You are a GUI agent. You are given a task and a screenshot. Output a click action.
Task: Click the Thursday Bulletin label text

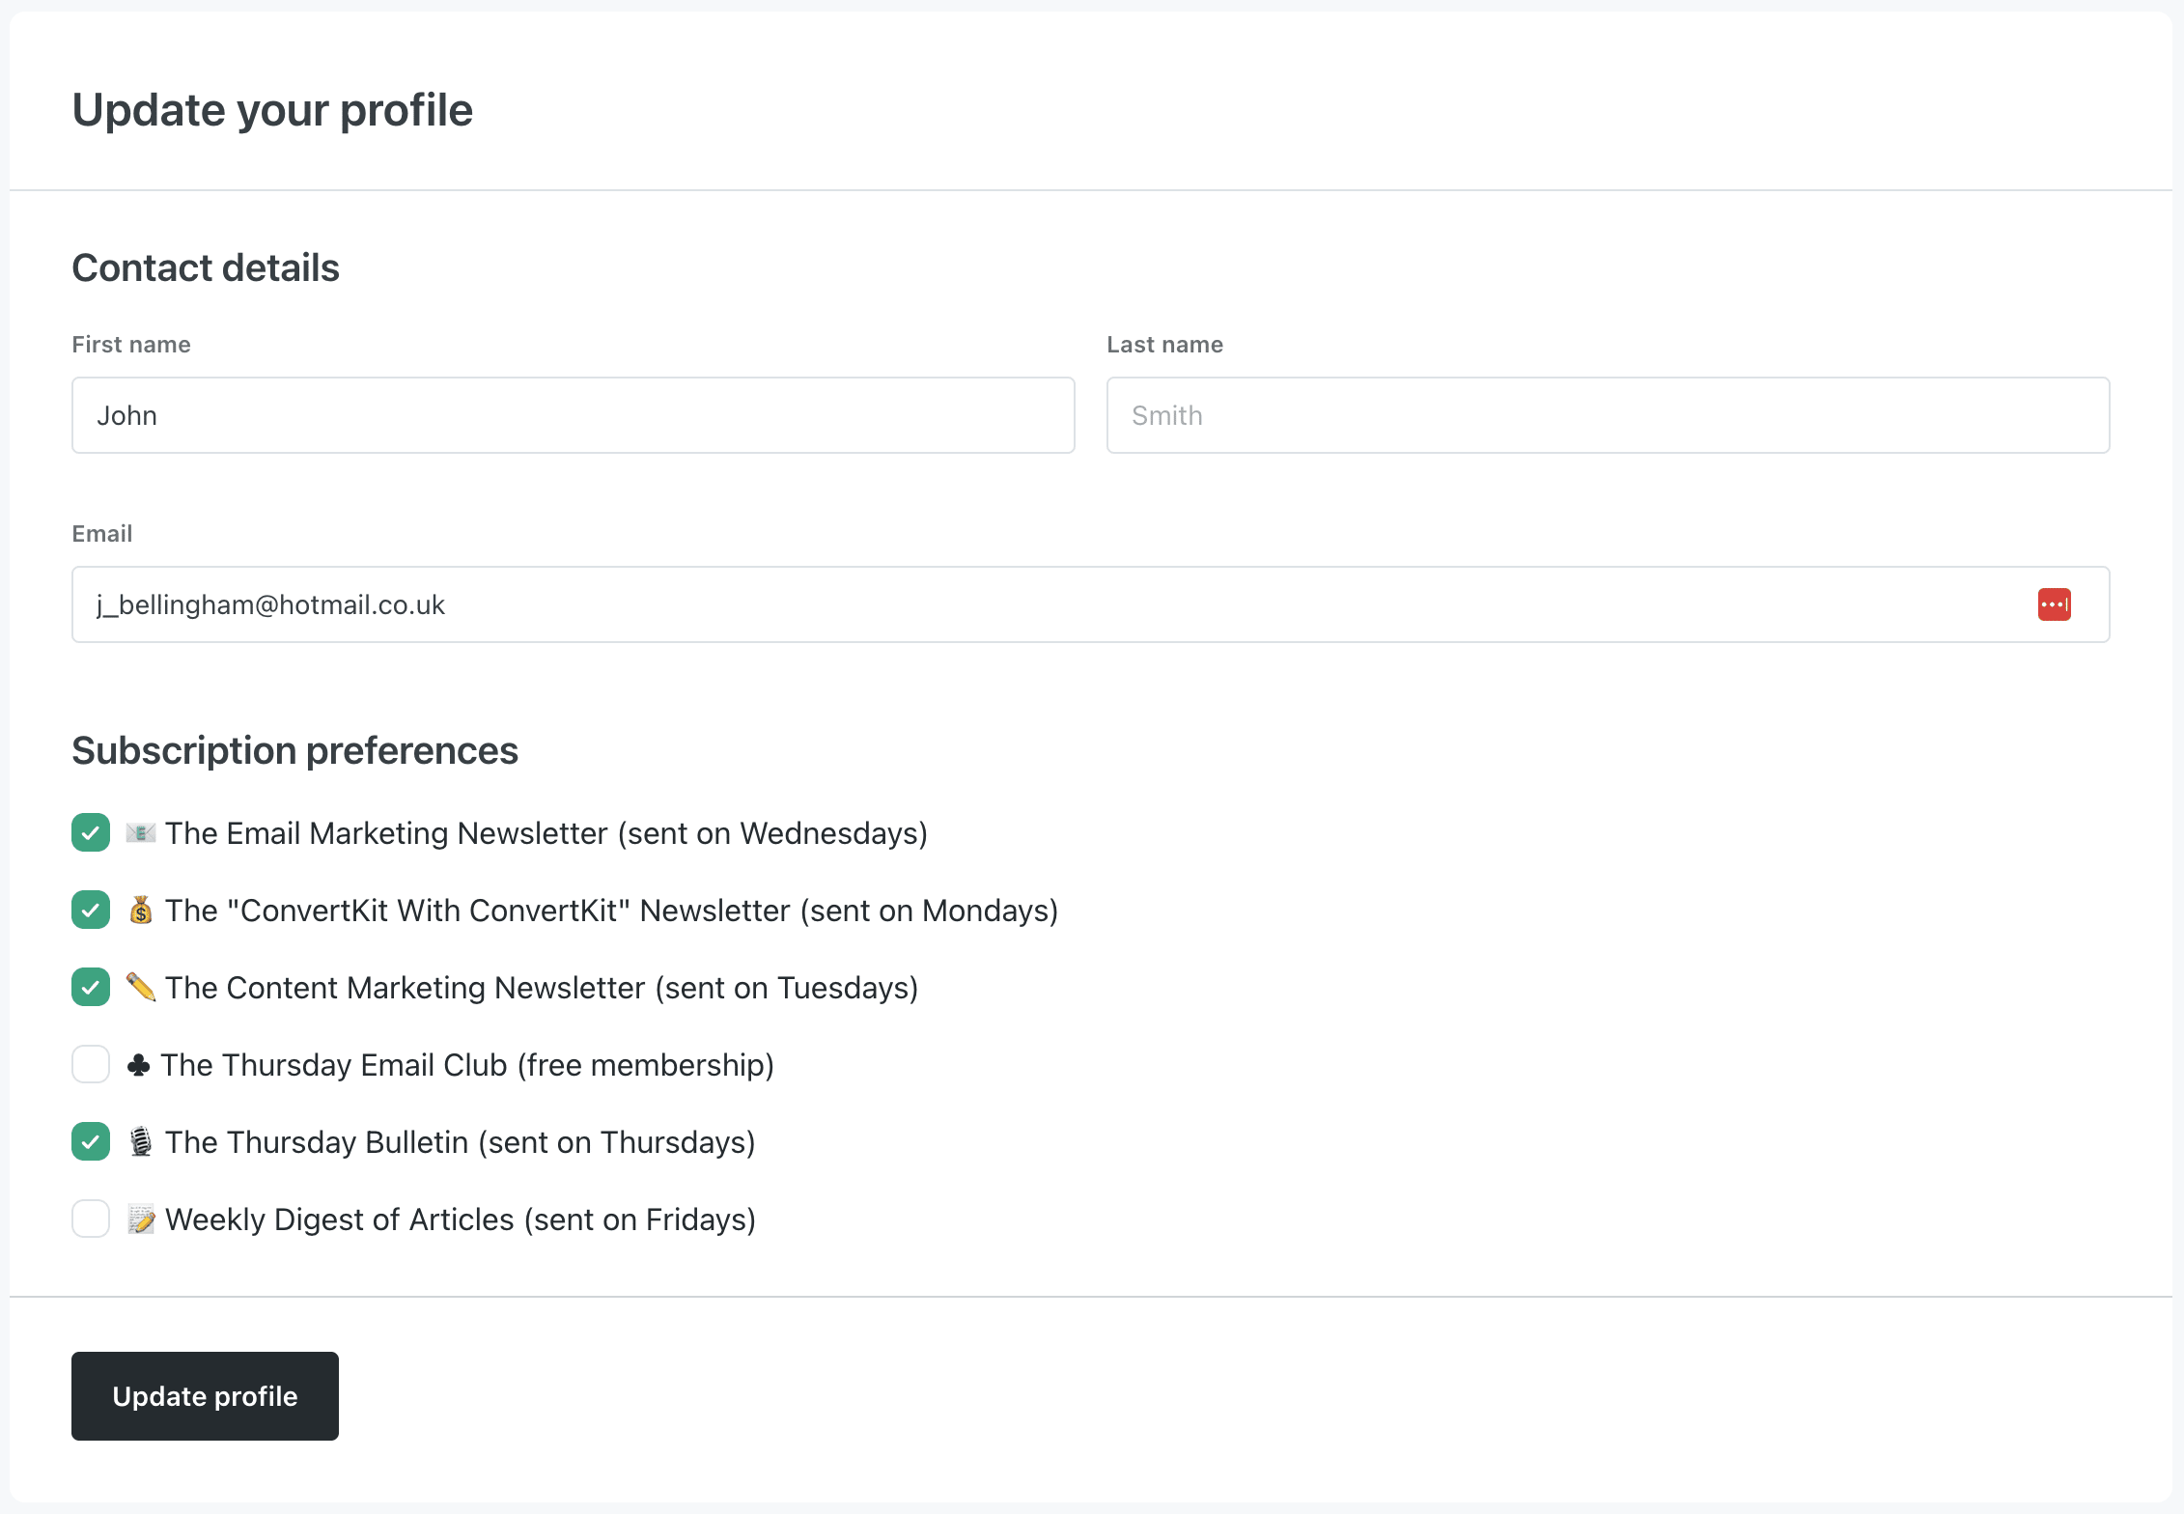461,1142
